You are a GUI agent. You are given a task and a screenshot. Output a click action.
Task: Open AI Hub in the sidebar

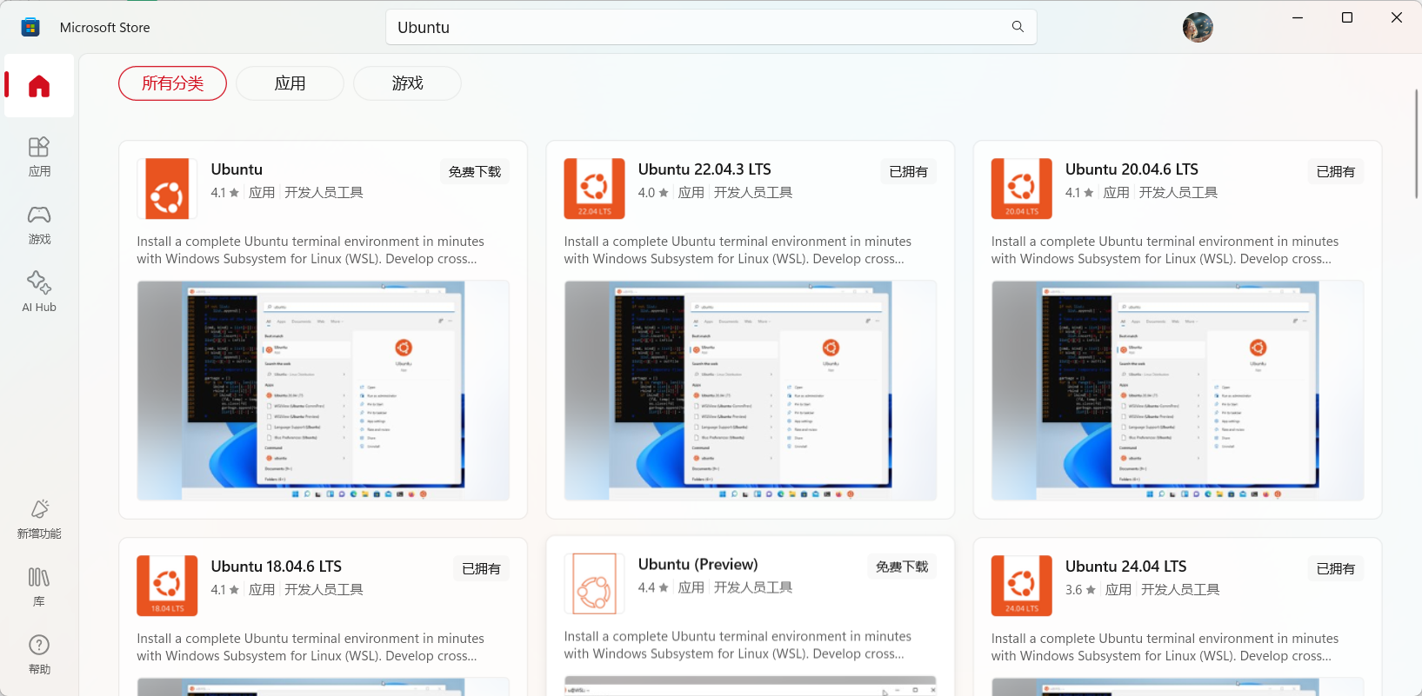(x=39, y=292)
